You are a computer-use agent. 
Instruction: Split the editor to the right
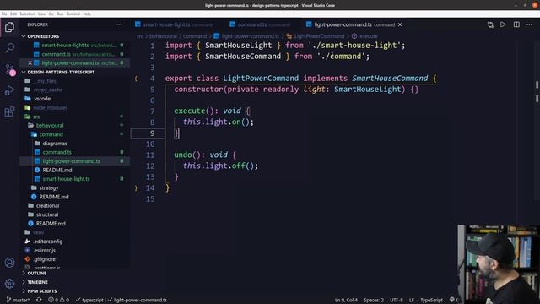(x=516, y=24)
